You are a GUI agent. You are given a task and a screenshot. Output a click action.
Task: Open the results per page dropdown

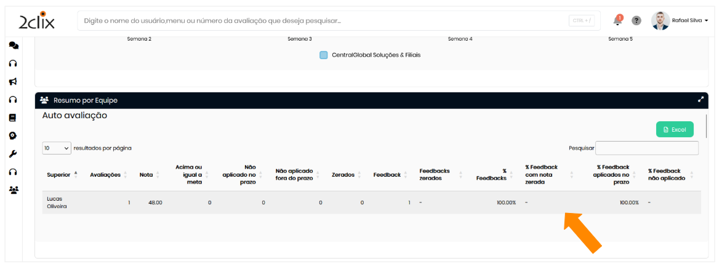[57, 148]
